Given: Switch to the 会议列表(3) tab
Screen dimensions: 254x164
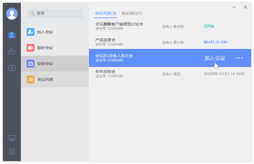Looking at the screenshot, I should (x=106, y=13).
